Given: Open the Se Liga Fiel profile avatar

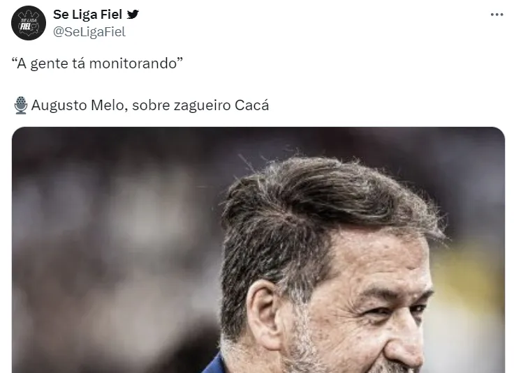Looking at the screenshot, I should click(x=29, y=23).
